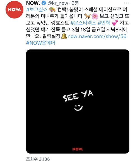Click the smiley face in image
The image size is (135, 163).
coord(78,108)
